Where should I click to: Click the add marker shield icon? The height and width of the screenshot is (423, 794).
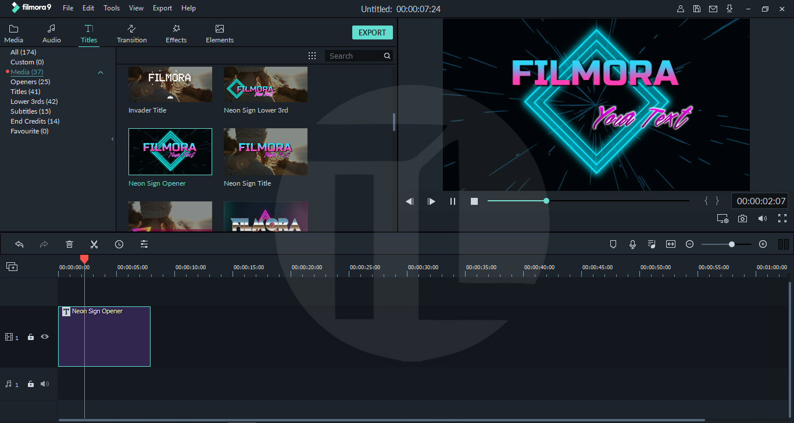[613, 244]
